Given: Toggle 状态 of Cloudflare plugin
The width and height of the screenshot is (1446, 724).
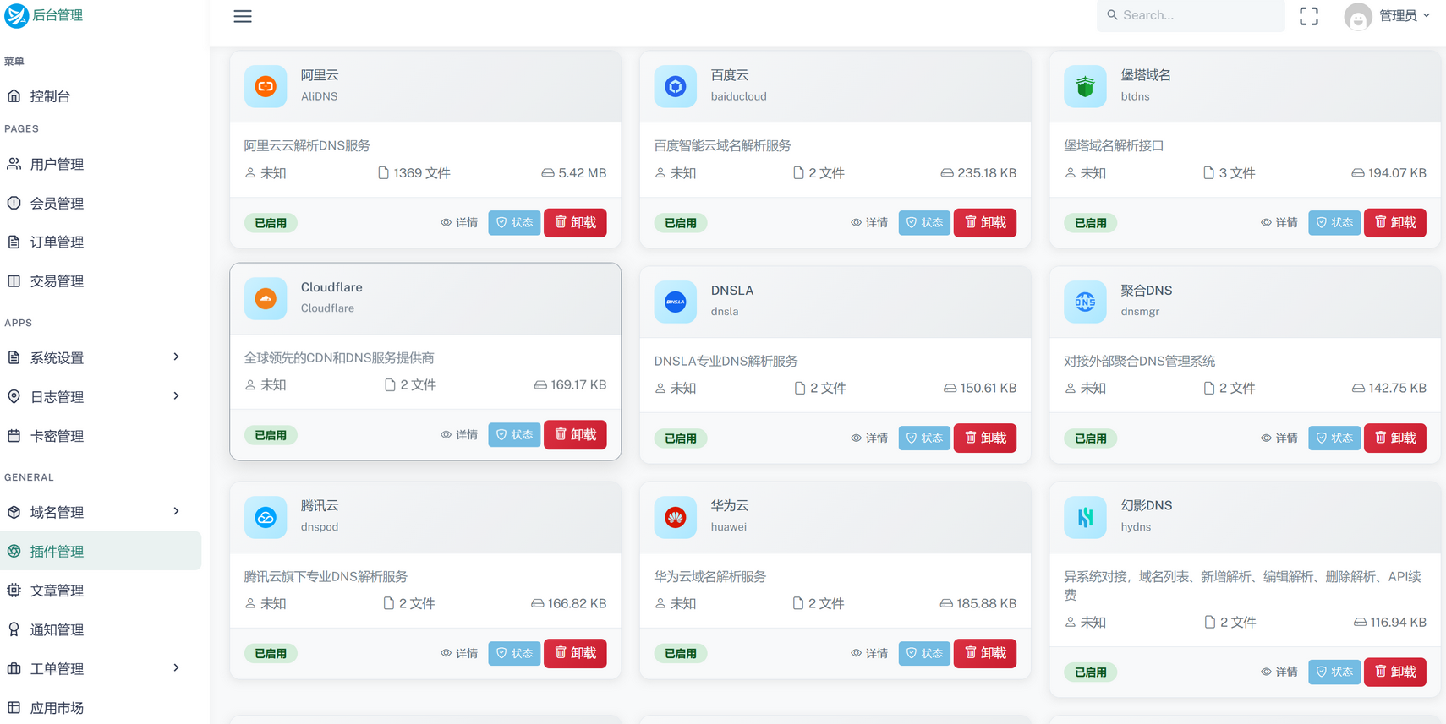Looking at the screenshot, I should [x=514, y=434].
